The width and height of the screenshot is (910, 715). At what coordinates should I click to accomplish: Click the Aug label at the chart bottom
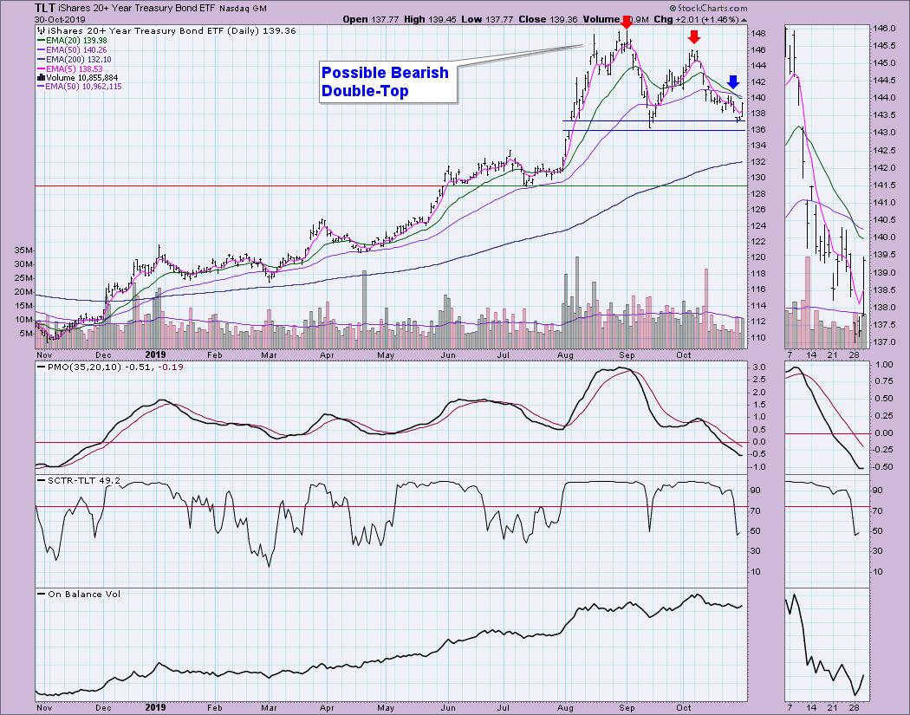(x=565, y=707)
